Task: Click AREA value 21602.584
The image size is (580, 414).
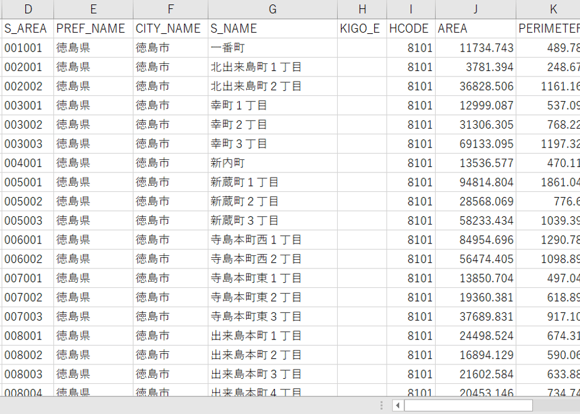Action: (476, 374)
